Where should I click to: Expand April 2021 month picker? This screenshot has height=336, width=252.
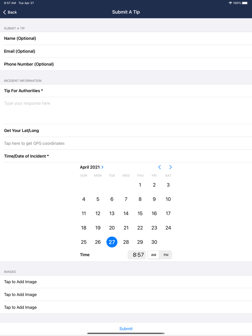(92, 167)
